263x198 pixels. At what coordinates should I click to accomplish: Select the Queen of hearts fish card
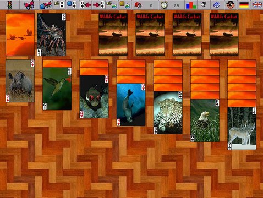94,97
